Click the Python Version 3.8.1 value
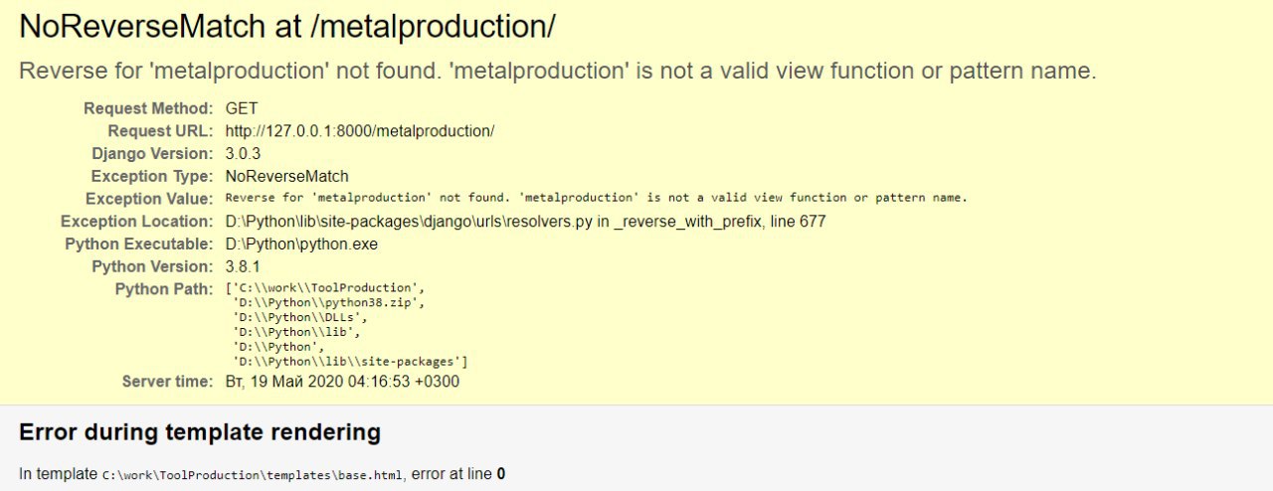The height and width of the screenshot is (491, 1273). 245,267
